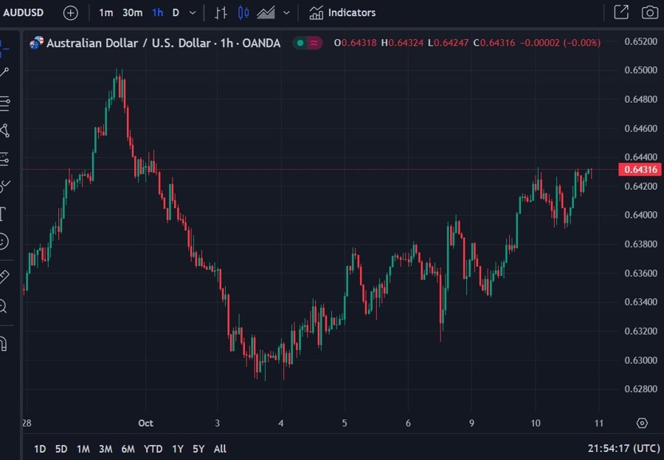Open the forecasting and measurement tools
Screen dimensions: 664x460
click(x=4, y=159)
